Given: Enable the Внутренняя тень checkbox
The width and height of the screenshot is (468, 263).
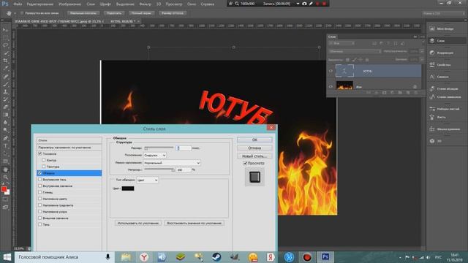Looking at the screenshot, I should point(40,180).
